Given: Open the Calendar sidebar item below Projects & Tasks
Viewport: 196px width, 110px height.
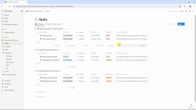Looking at the screenshot, I should (x=7, y=81).
